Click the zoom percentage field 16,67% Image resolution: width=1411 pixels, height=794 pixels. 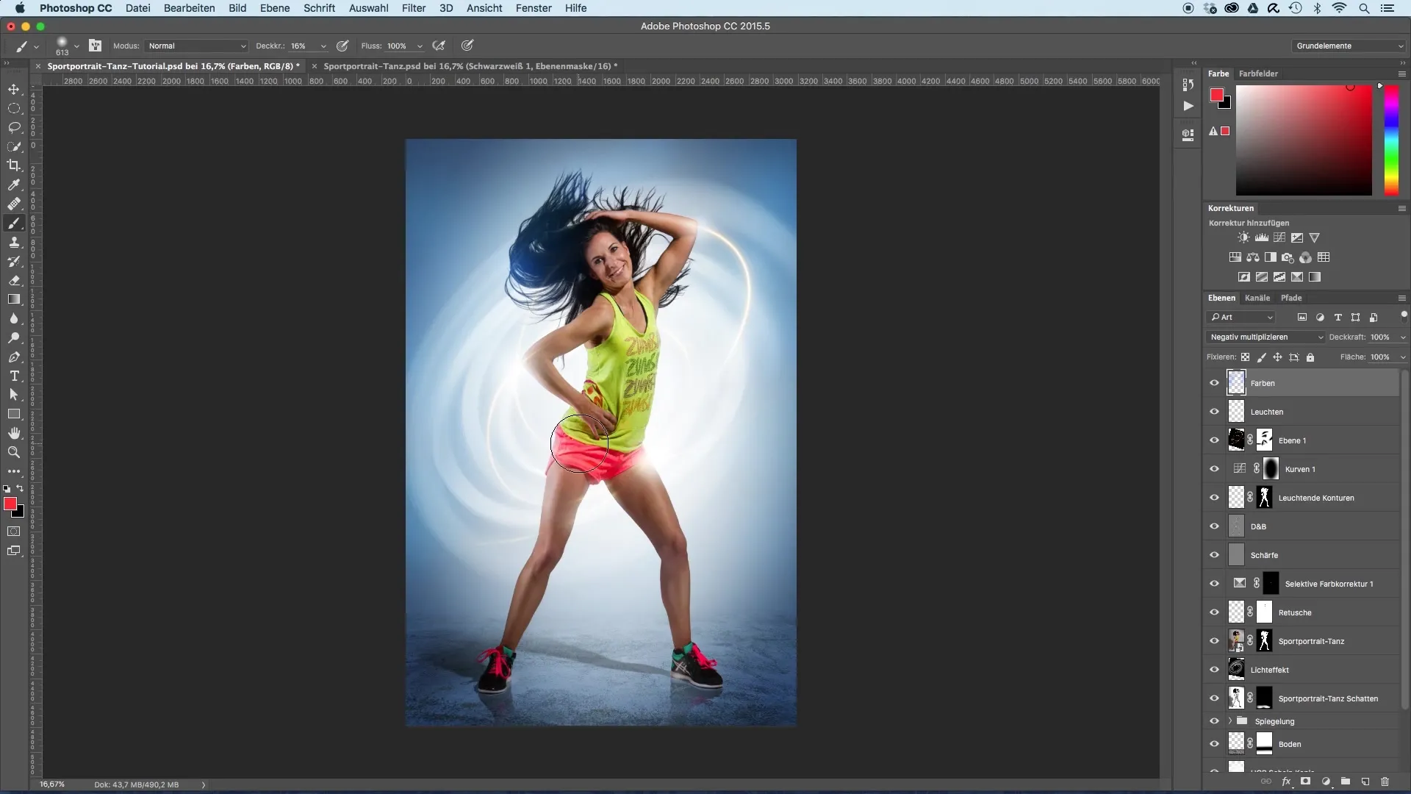(x=52, y=784)
